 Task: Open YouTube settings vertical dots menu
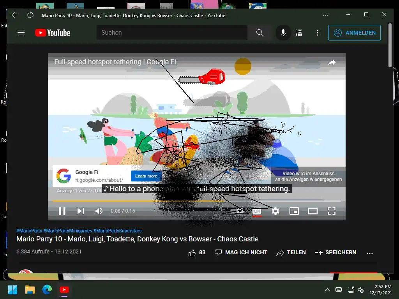point(317,33)
